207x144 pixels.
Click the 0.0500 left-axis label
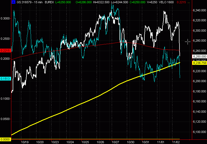[5, 119]
